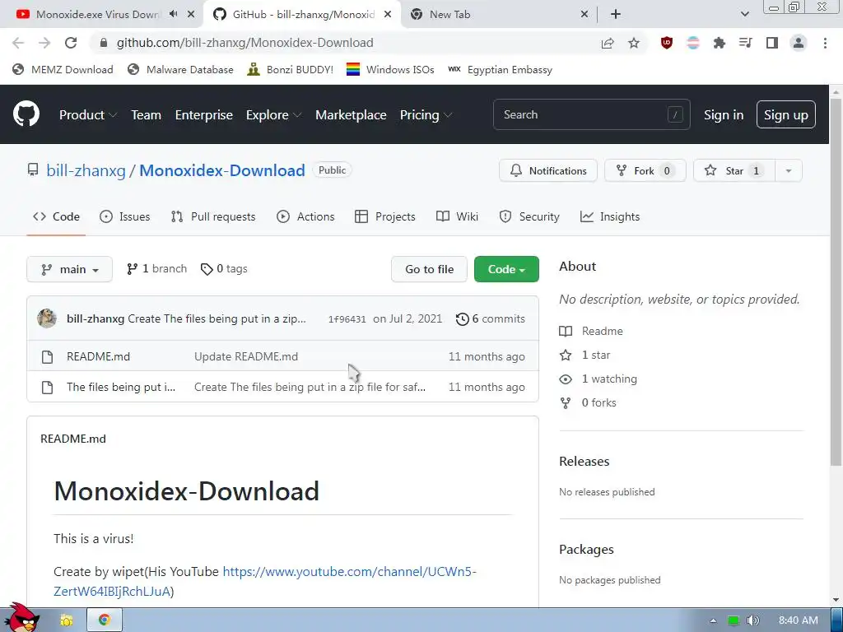843x632 pixels.
Task: Reload the page with the refresh icon
Action: pos(71,43)
